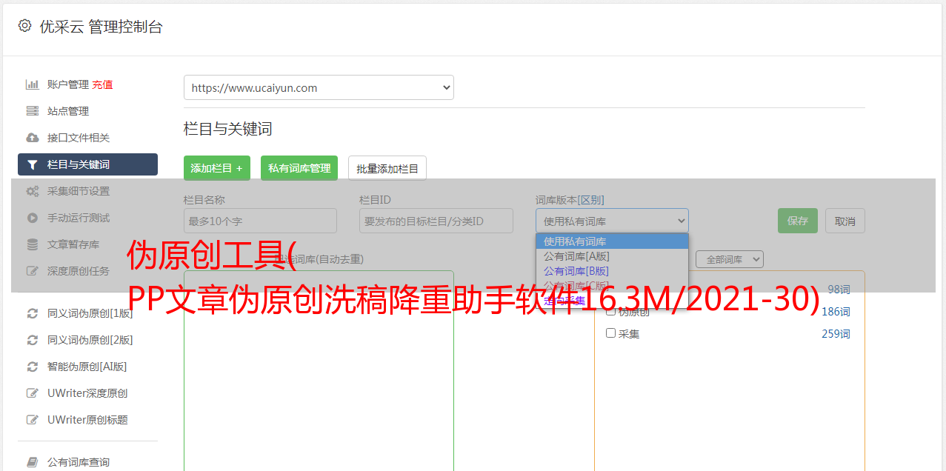Screen dimensions: 946x471
Task: Go to 采集细节设置 in the sidebar
Action: pyautogui.click(x=79, y=191)
